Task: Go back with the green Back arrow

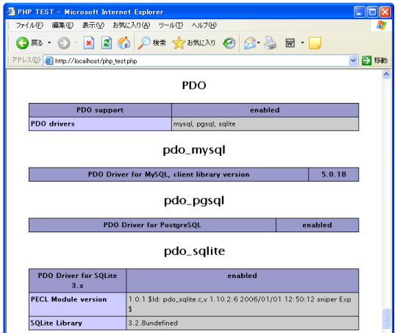Action: tap(22, 43)
